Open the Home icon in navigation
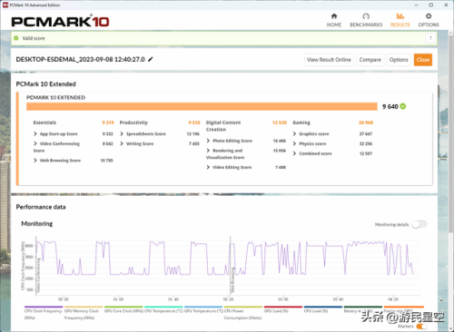The width and height of the screenshot is (454, 332). 334,16
